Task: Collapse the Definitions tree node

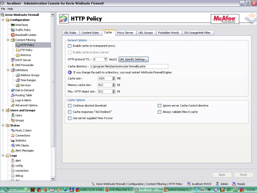Action: point(8,70)
